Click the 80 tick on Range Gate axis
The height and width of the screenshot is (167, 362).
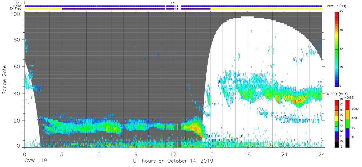17,39
